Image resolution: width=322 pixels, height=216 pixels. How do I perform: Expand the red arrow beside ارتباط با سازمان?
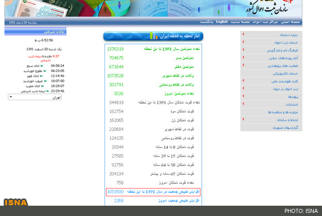click(243, 119)
